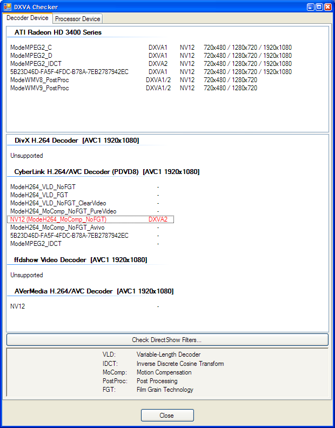Click the DivX H.264 Decoder header
The width and height of the screenshot is (335, 428).
click(x=77, y=141)
